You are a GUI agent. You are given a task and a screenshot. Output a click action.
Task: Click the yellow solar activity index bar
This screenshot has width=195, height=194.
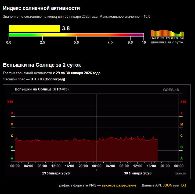[34, 28]
